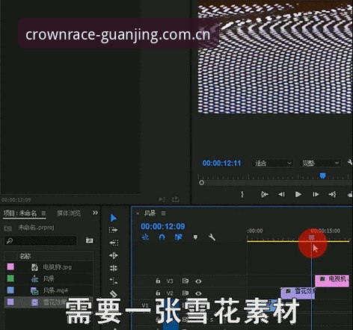The width and height of the screenshot is (353, 330).
Task: Toggle Linked Selection in the timeline
Action: point(179,237)
